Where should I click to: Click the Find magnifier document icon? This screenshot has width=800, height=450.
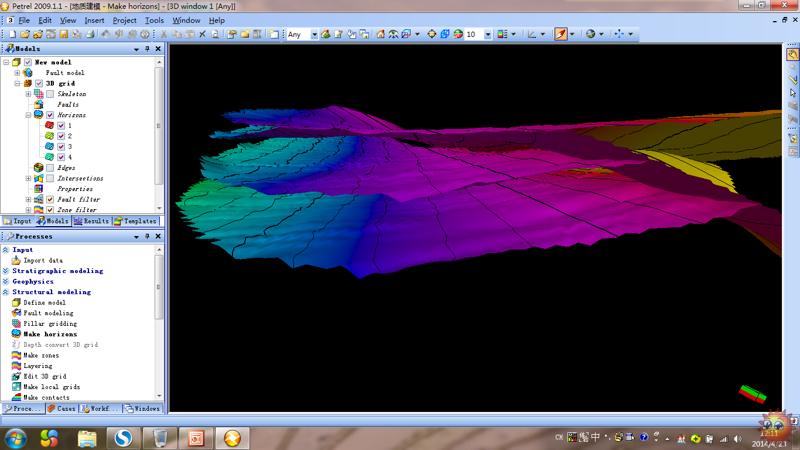click(215, 35)
